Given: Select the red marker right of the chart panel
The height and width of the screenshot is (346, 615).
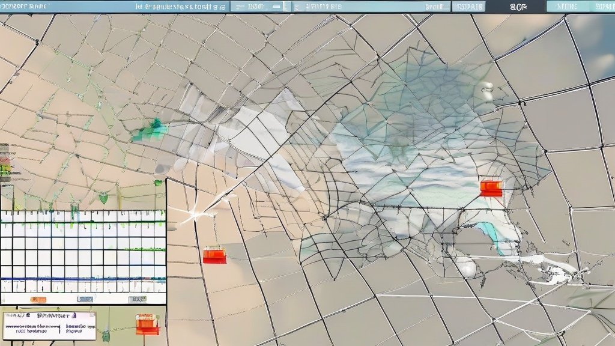Looking at the screenshot, I should tap(214, 255).
